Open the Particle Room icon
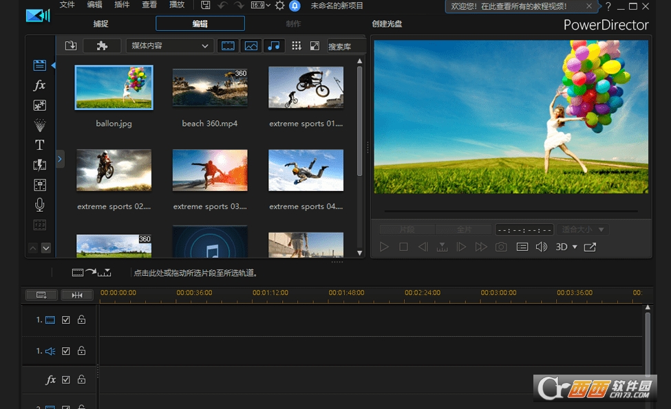 click(39, 125)
